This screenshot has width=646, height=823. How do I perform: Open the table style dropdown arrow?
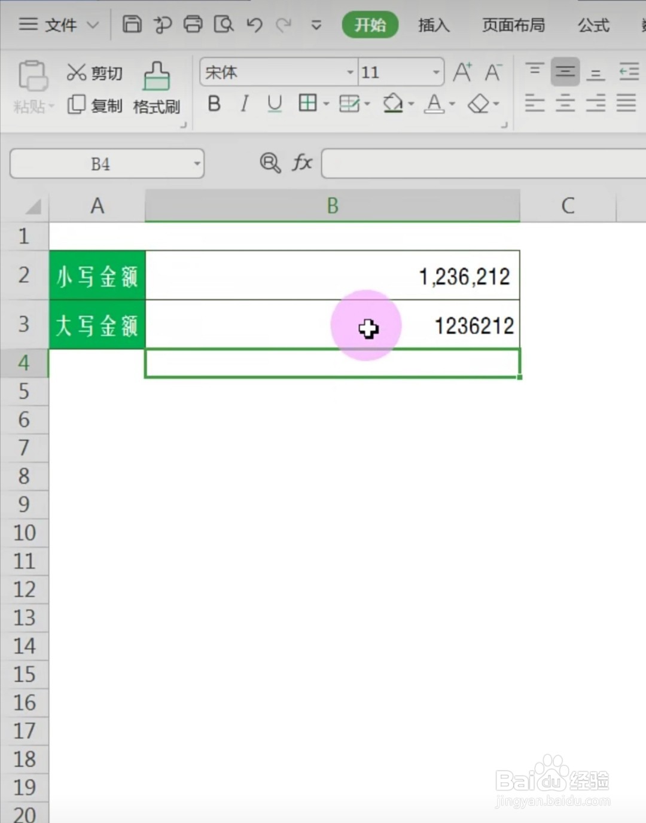point(367,104)
